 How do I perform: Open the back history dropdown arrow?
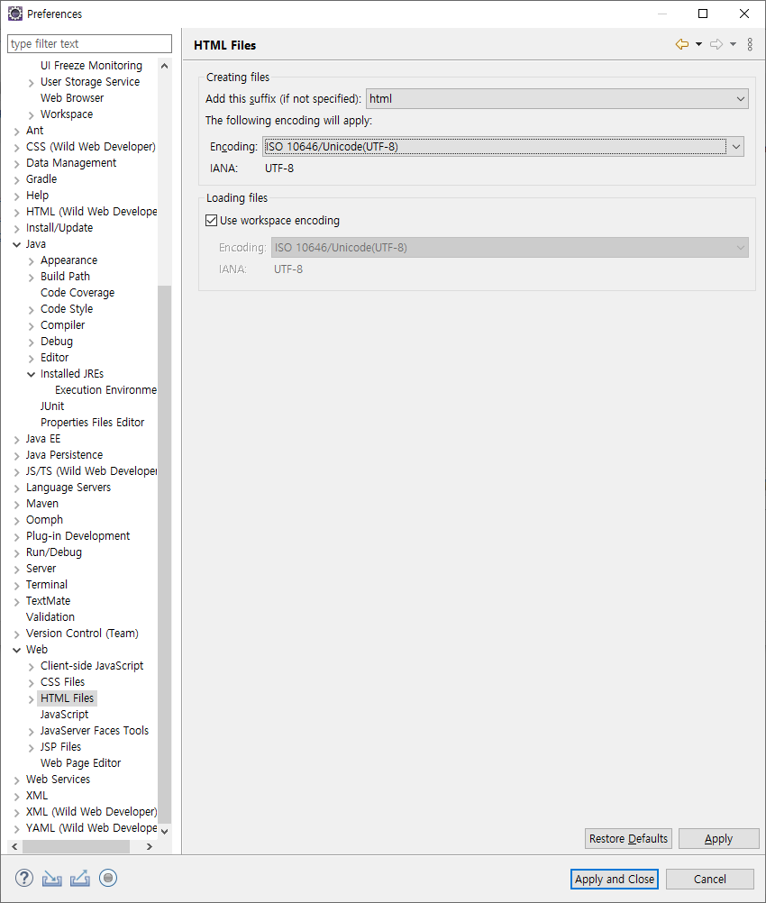698,44
